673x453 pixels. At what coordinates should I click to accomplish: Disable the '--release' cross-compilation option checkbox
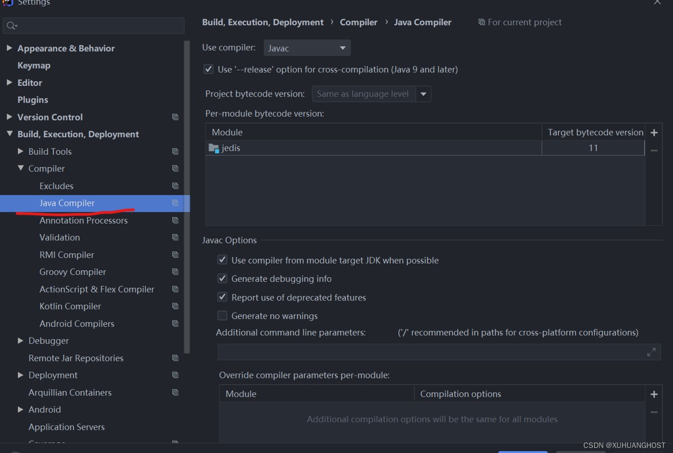tap(209, 70)
